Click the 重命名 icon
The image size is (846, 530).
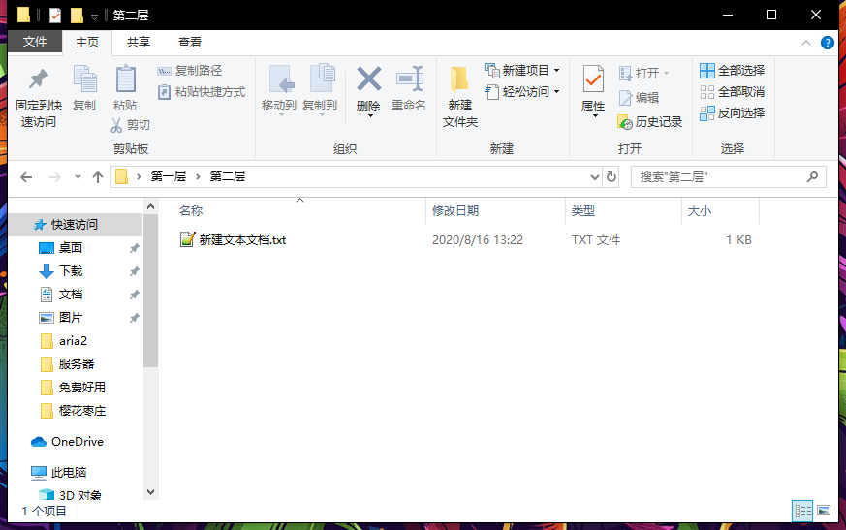point(409,78)
